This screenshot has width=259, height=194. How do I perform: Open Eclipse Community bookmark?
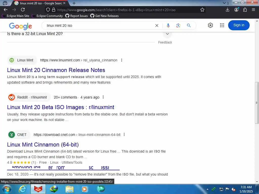pyautogui.click(x=47, y=16)
